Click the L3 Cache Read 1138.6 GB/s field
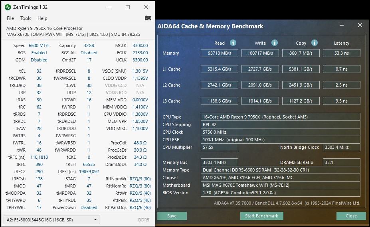 pyautogui.click(x=220, y=101)
